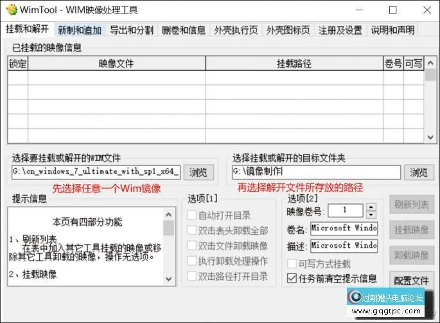Click the '2、挂载映像' line in 提示信息

pos(33,274)
